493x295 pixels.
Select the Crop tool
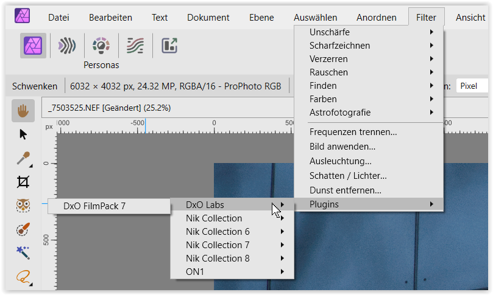click(23, 182)
